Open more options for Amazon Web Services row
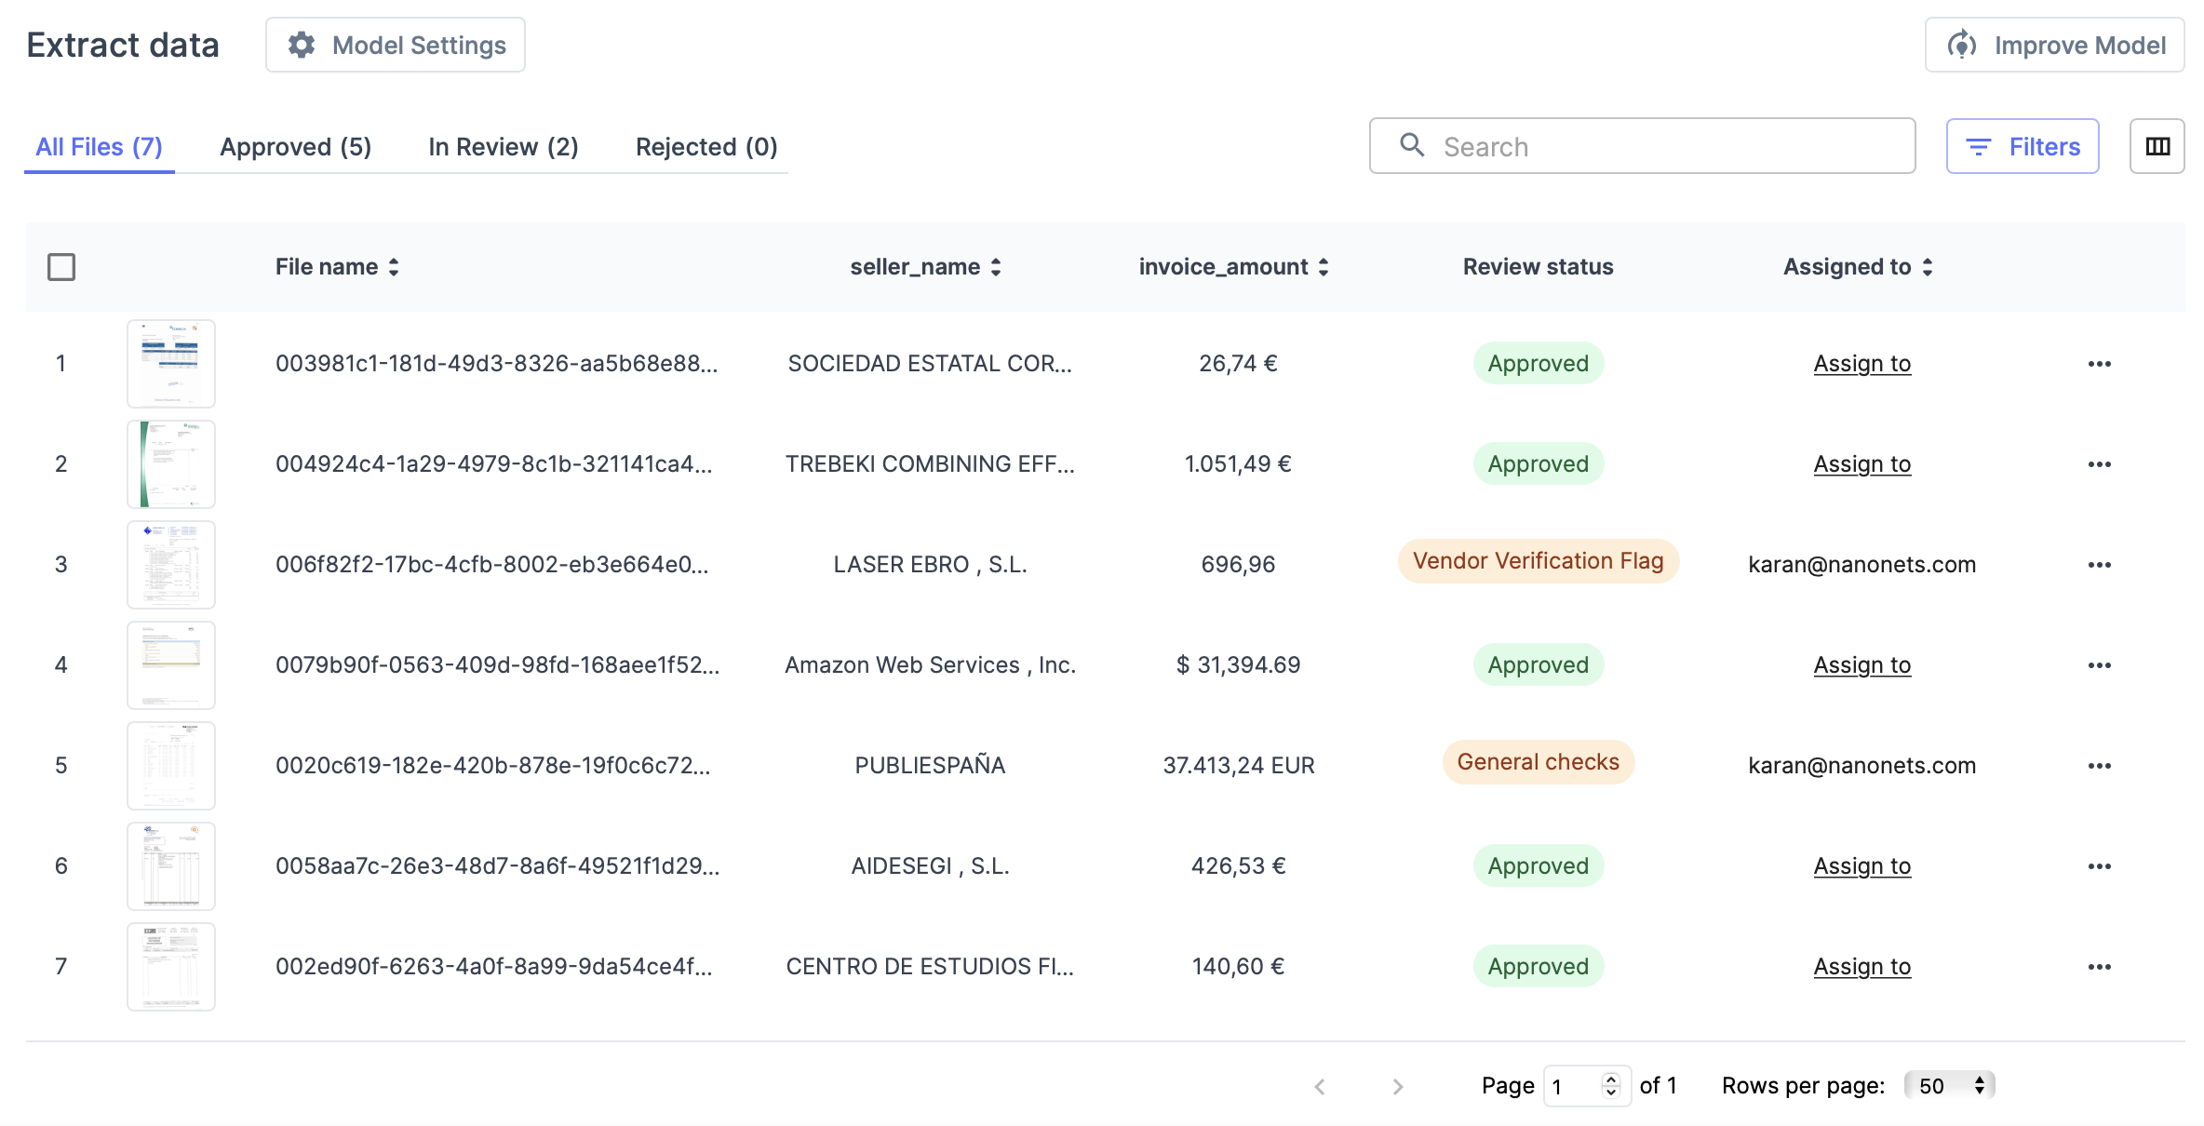 2099,665
